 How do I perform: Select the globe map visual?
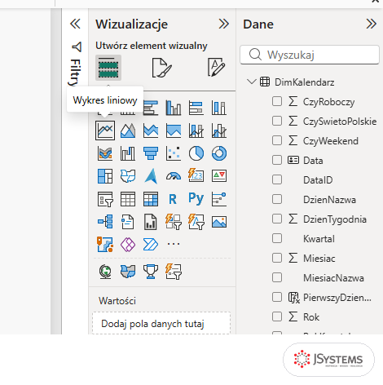105,272
